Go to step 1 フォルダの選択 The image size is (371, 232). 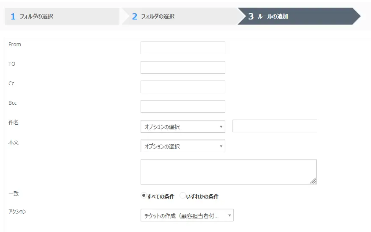62,17
